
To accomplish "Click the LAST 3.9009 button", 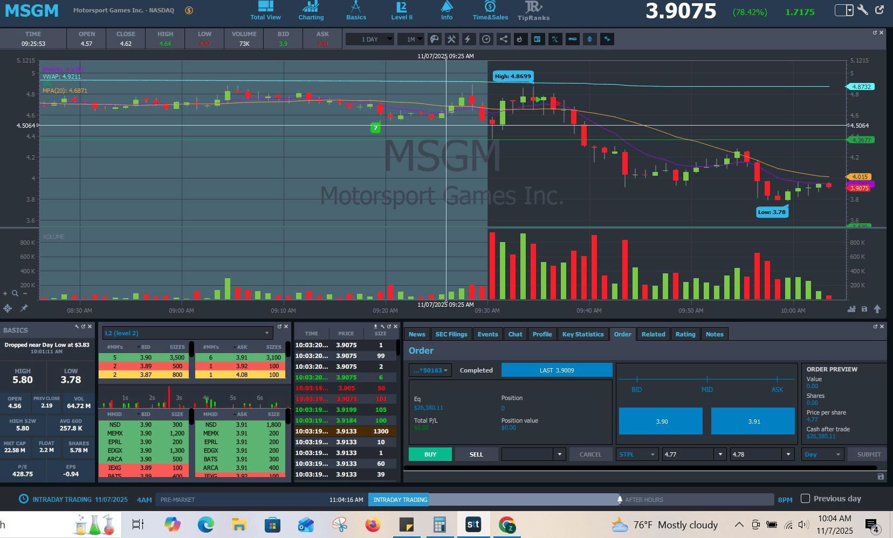I will [x=557, y=370].
